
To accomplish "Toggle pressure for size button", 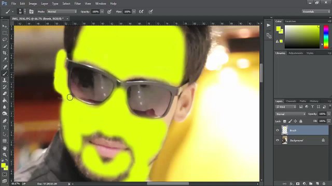I will pyautogui.click(x=150, y=11).
